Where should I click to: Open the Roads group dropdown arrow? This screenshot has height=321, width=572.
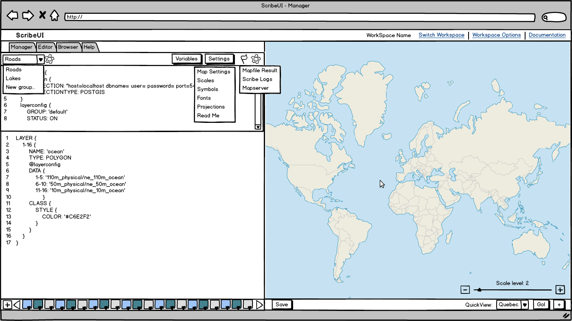coord(40,59)
